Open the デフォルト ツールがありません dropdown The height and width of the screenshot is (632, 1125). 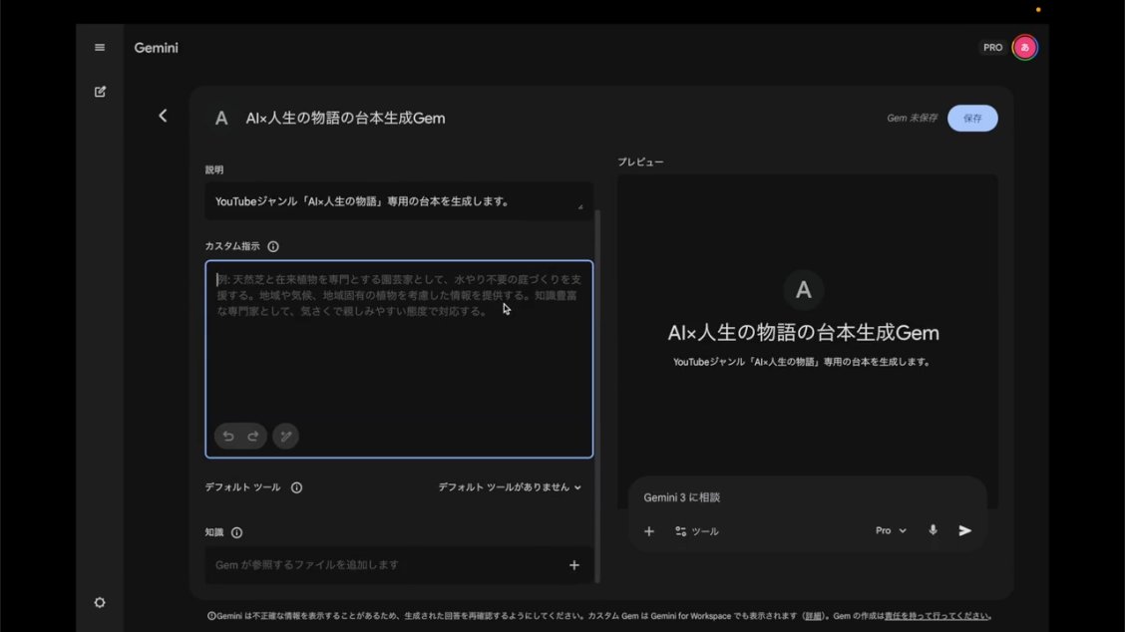coord(510,487)
